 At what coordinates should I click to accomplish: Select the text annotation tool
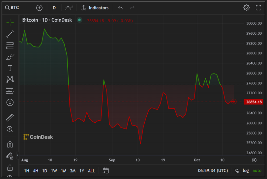(10, 68)
